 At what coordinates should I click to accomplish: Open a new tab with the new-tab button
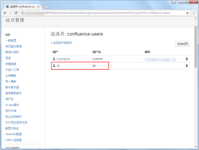[x=46, y=7]
